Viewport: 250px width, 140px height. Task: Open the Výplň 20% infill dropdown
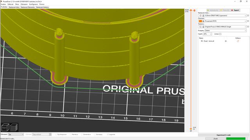[x=207, y=34]
